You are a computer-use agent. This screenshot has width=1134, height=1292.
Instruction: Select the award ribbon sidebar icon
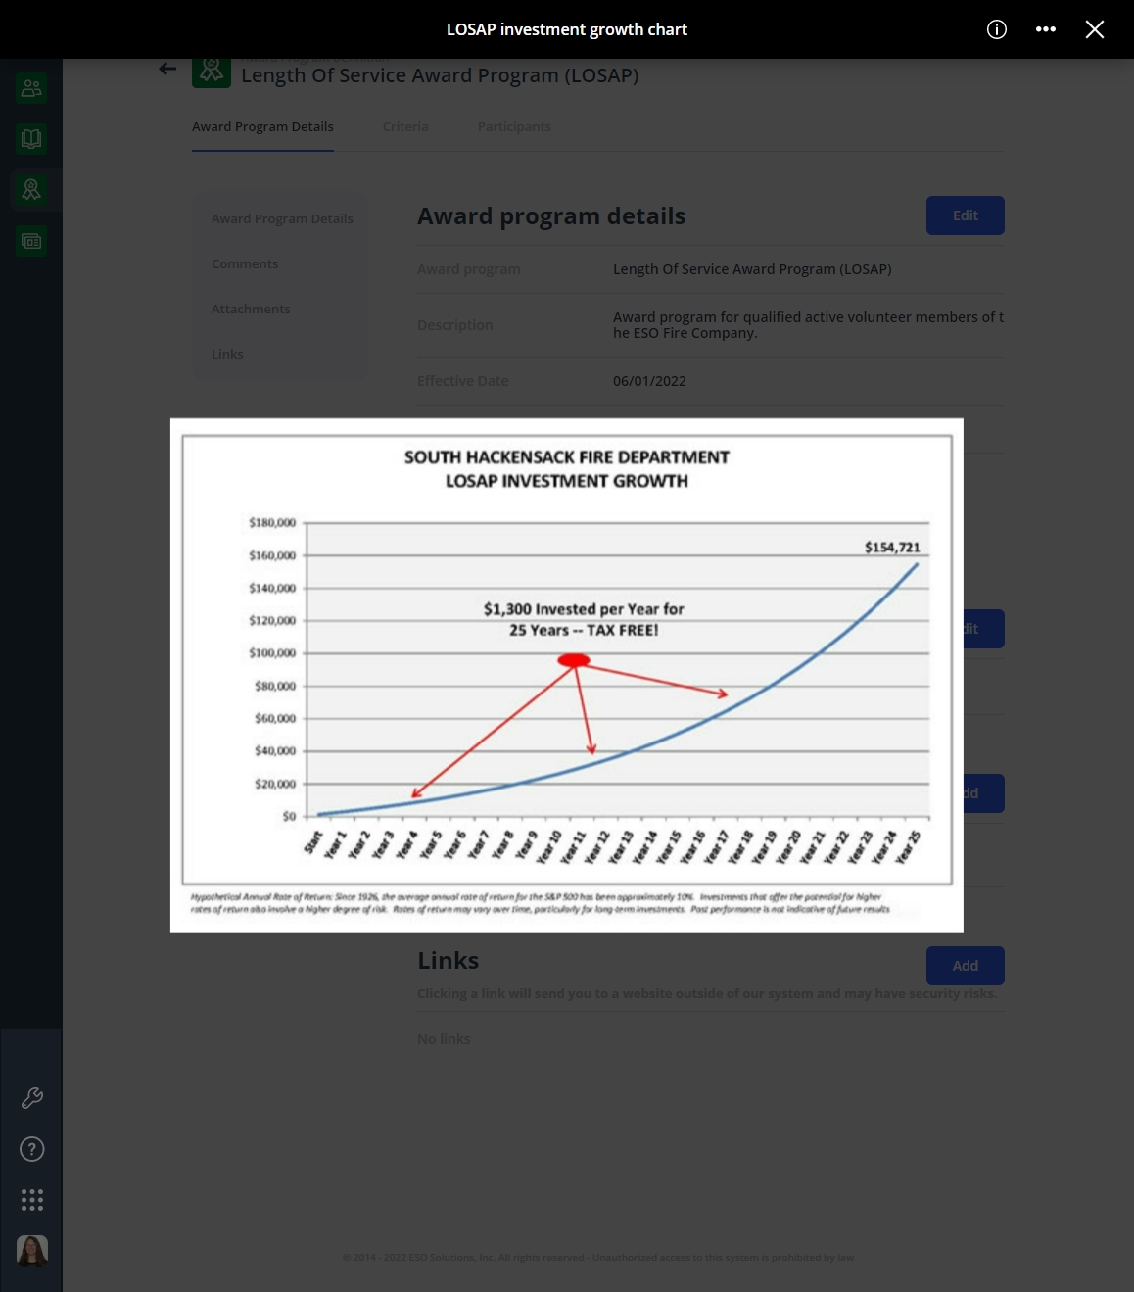[31, 190]
